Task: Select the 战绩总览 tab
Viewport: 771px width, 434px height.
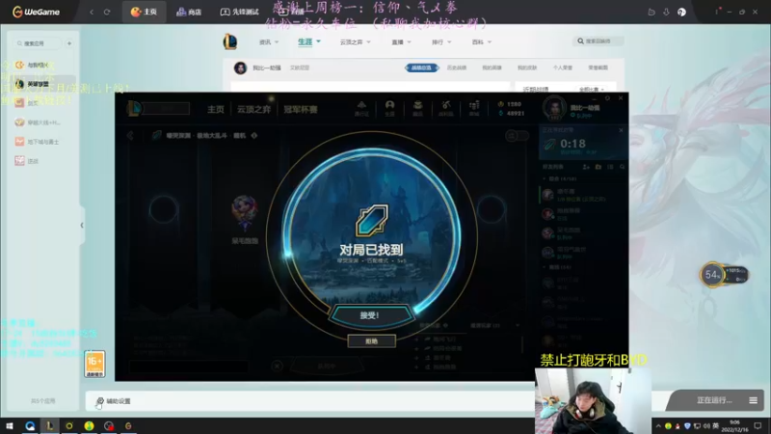Action: (421, 68)
